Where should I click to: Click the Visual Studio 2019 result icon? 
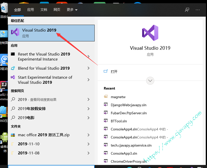(x=15, y=32)
